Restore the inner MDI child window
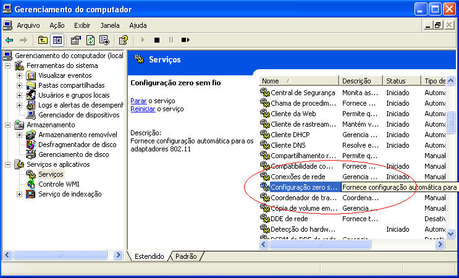The width and height of the screenshot is (459, 278). 437,26
